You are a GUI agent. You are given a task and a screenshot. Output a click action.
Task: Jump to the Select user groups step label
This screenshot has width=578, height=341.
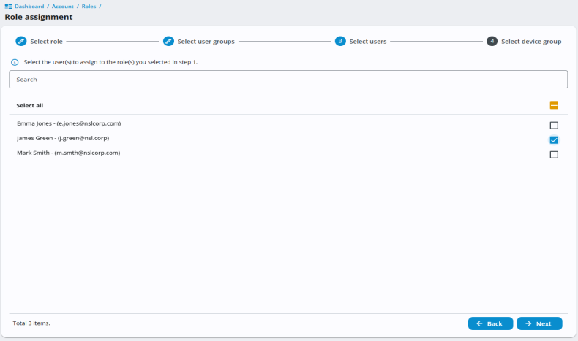(x=206, y=42)
